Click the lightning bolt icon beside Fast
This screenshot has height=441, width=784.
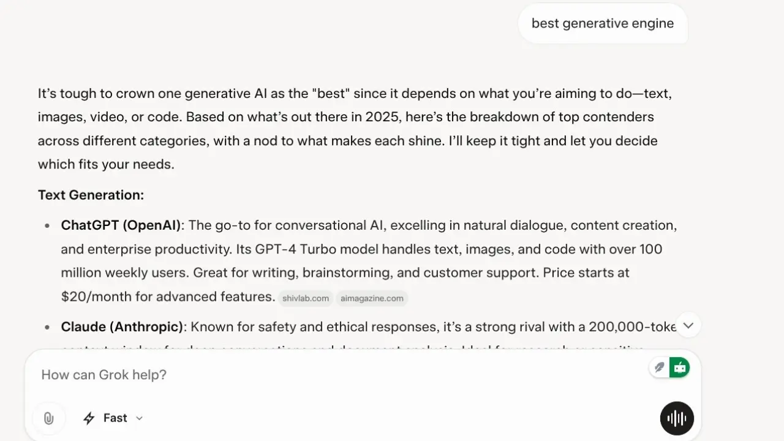89,418
